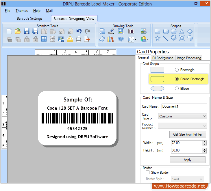Click the Card Name input field

tap(184, 106)
